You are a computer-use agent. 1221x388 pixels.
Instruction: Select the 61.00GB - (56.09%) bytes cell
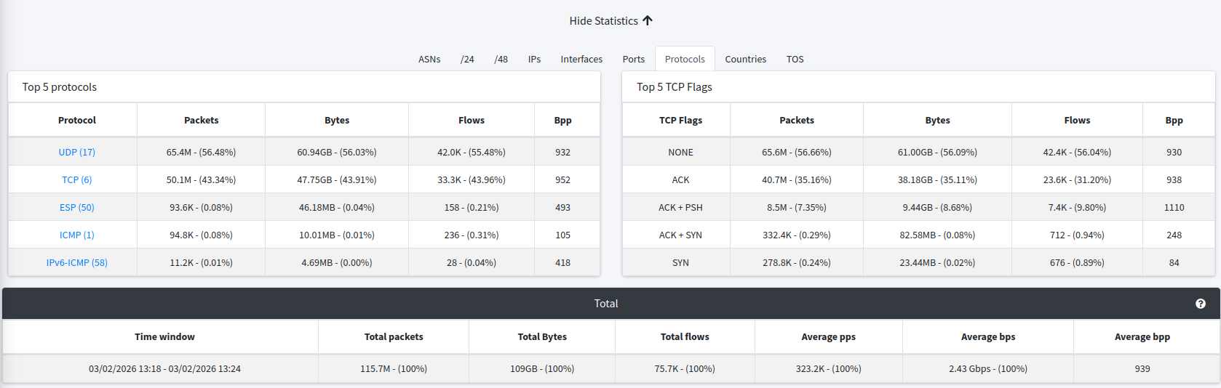[x=938, y=153]
